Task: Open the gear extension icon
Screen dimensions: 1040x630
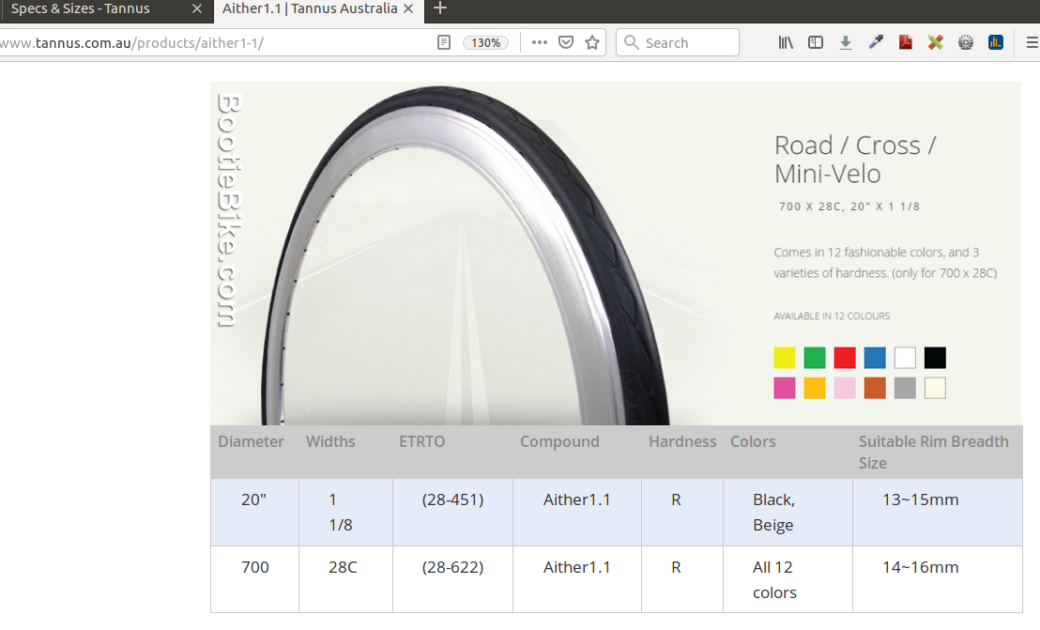Action: pos(966,42)
